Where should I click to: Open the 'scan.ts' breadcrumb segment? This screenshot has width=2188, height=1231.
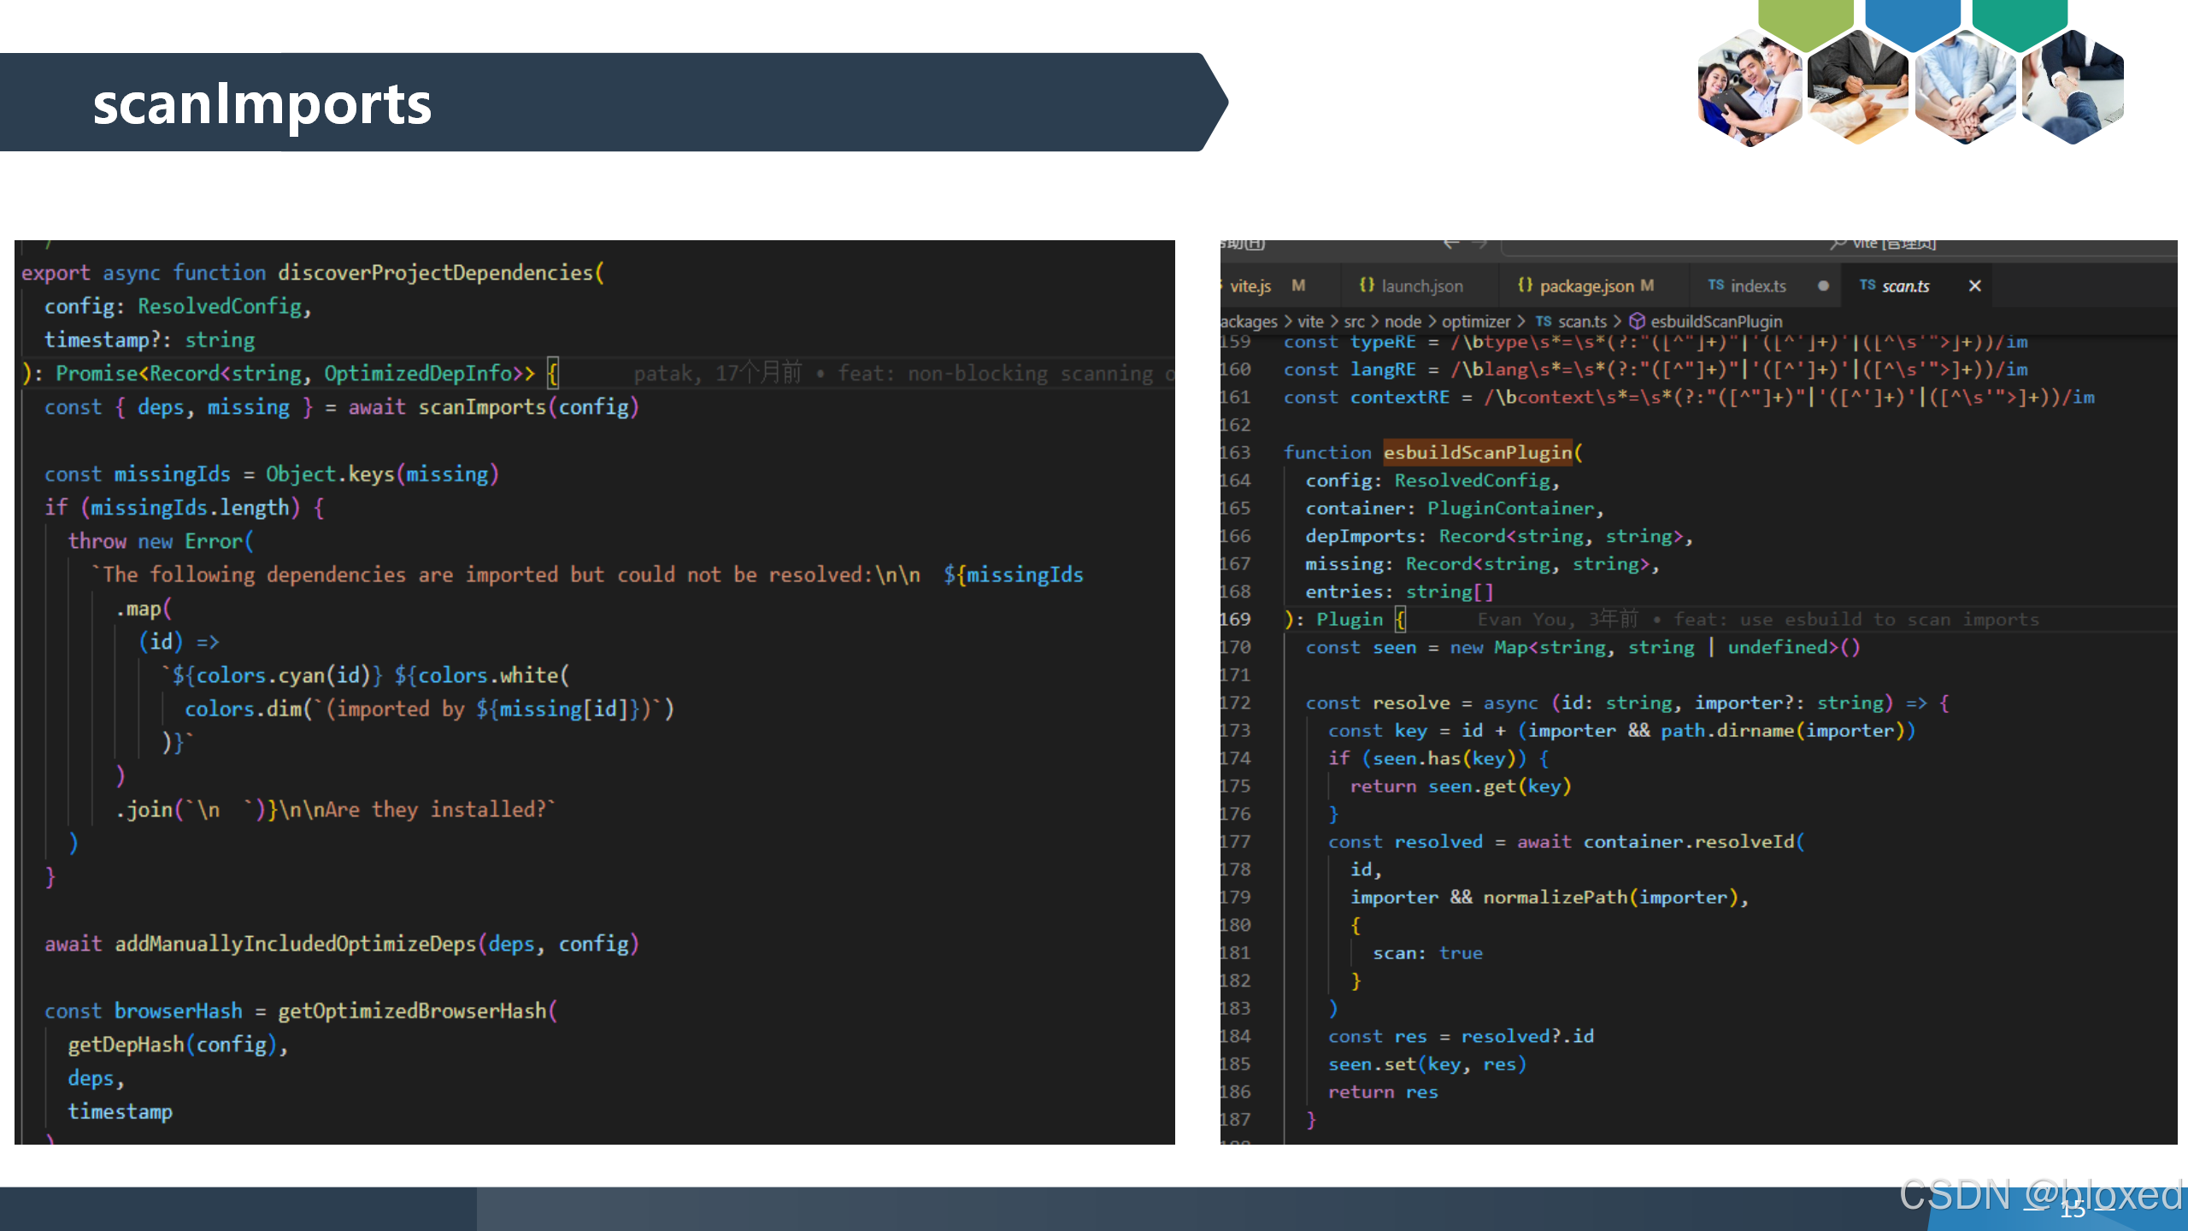(x=1582, y=321)
